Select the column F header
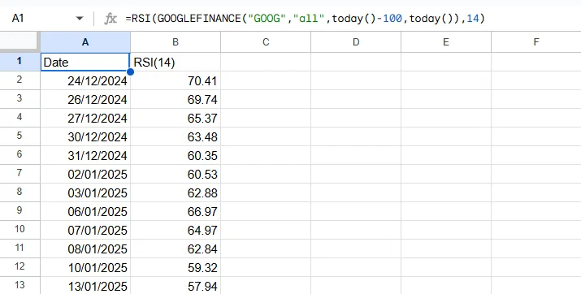 point(536,42)
